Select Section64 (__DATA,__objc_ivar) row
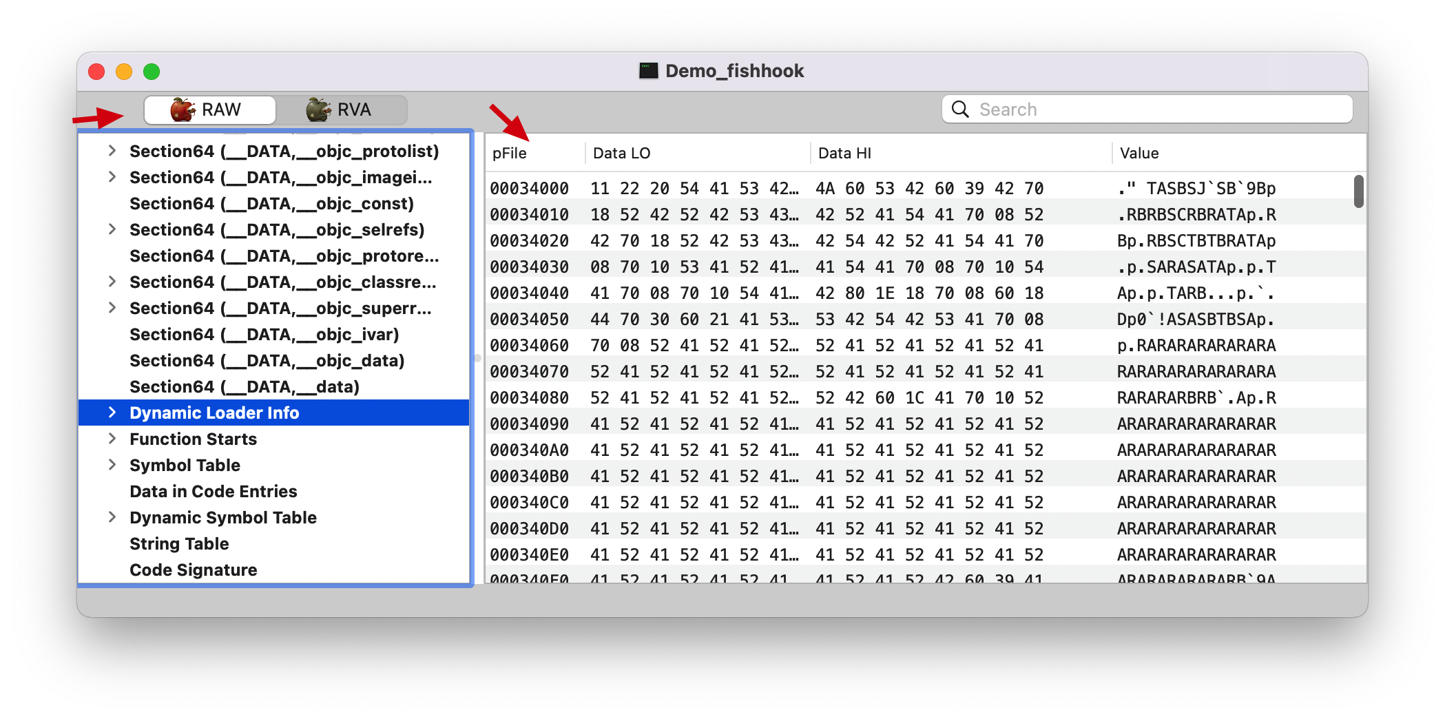This screenshot has width=1445, height=719. [x=274, y=334]
